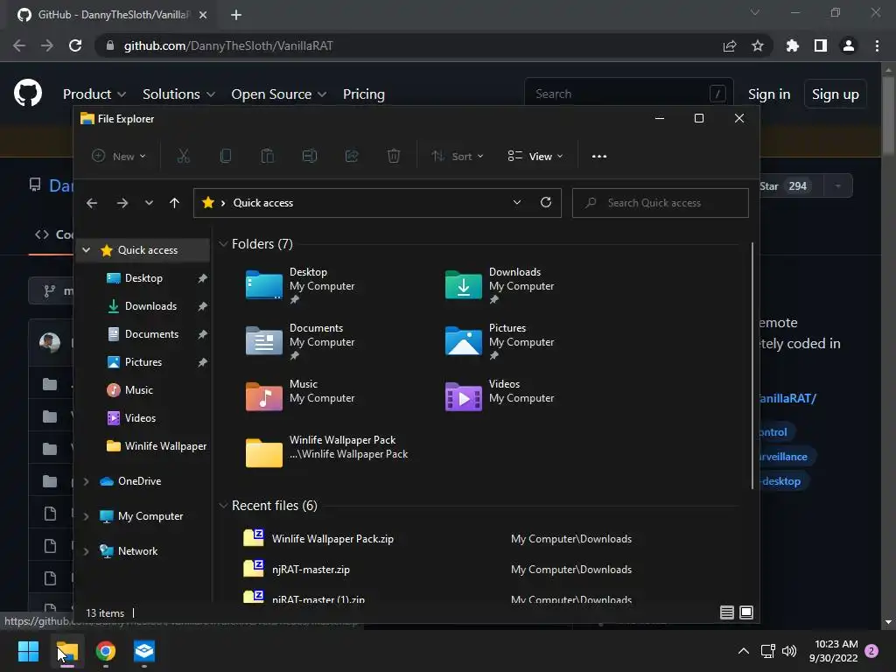Click the Search Quick access field
The height and width of the screenshot is (672, 896).
click(x=661, y=203)
